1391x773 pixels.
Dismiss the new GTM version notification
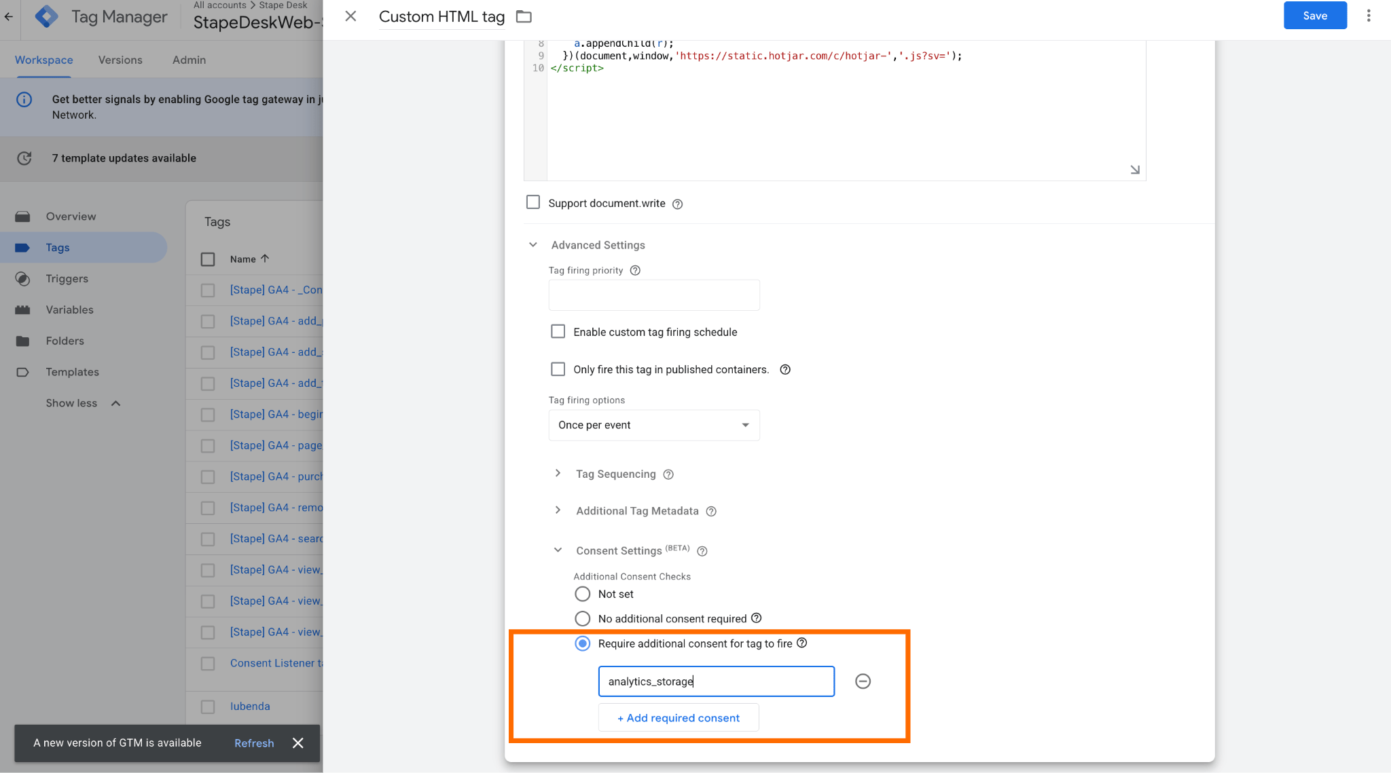point(297,743)
